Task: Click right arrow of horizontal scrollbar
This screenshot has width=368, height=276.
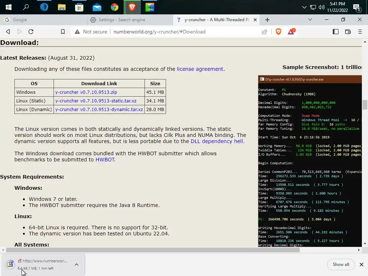Action: tap(359, 250)
